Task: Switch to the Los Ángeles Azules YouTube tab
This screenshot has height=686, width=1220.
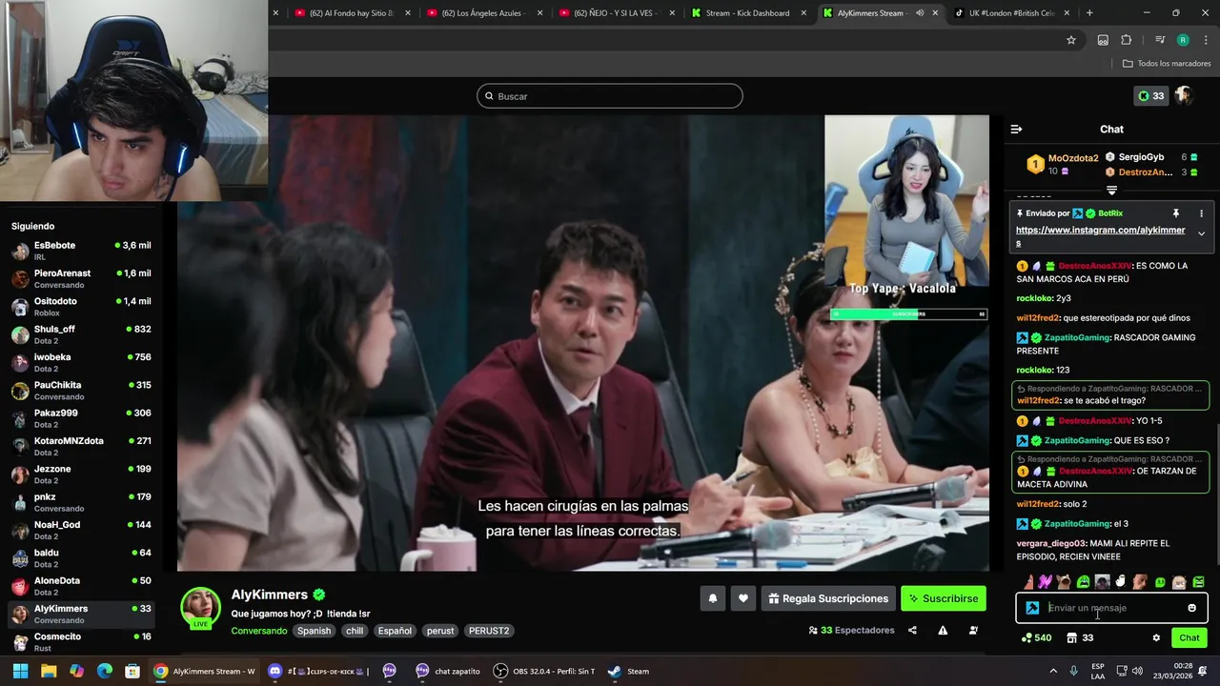Action: (486, 13)
